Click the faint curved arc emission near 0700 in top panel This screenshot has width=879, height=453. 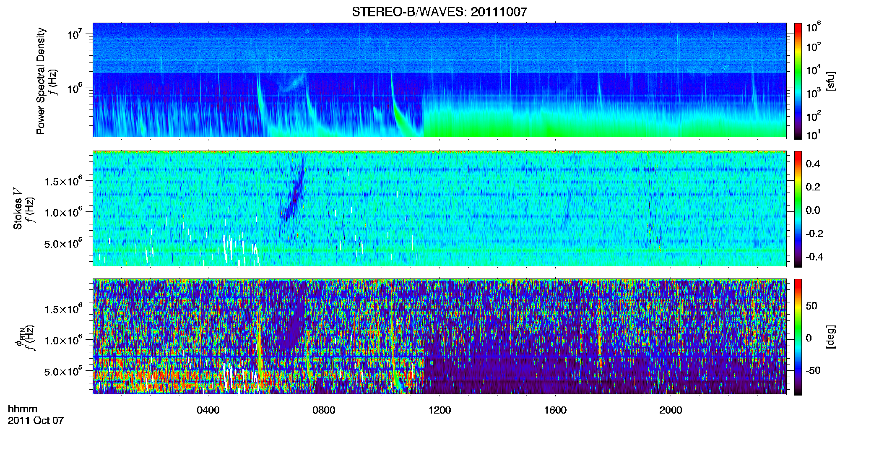pos(292,82)
